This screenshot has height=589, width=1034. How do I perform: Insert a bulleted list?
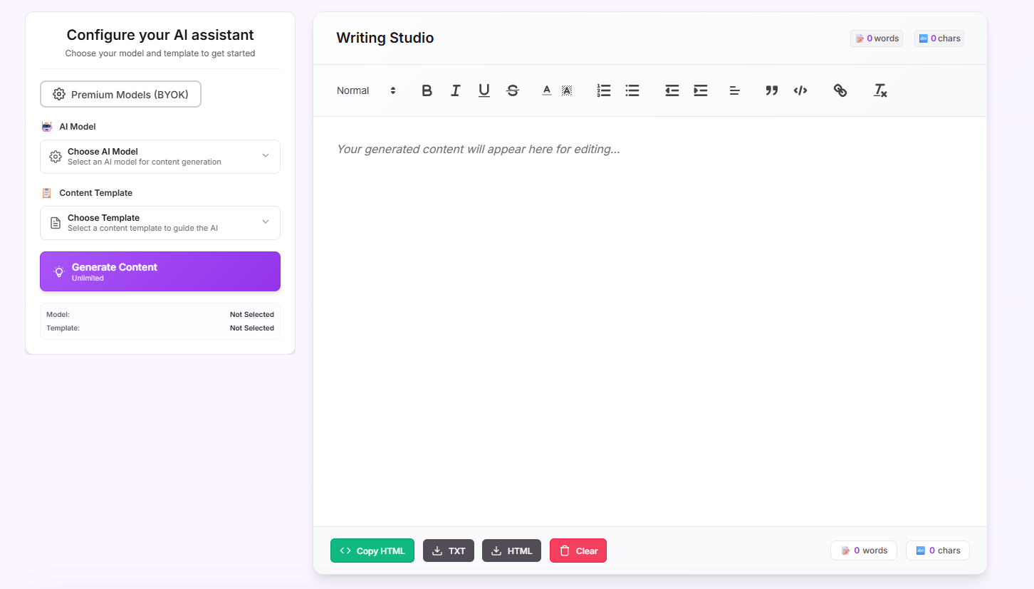632,90
